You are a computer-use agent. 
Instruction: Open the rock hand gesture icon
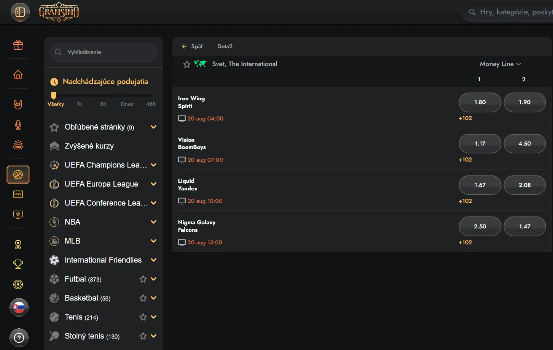(18, 104)
